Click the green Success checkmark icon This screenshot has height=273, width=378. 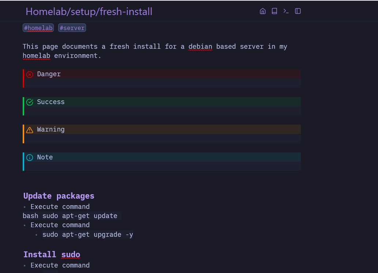click(x=30, y=102)
